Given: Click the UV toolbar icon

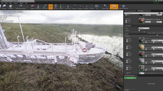Looking at the screenshot, I should [97, 7].
